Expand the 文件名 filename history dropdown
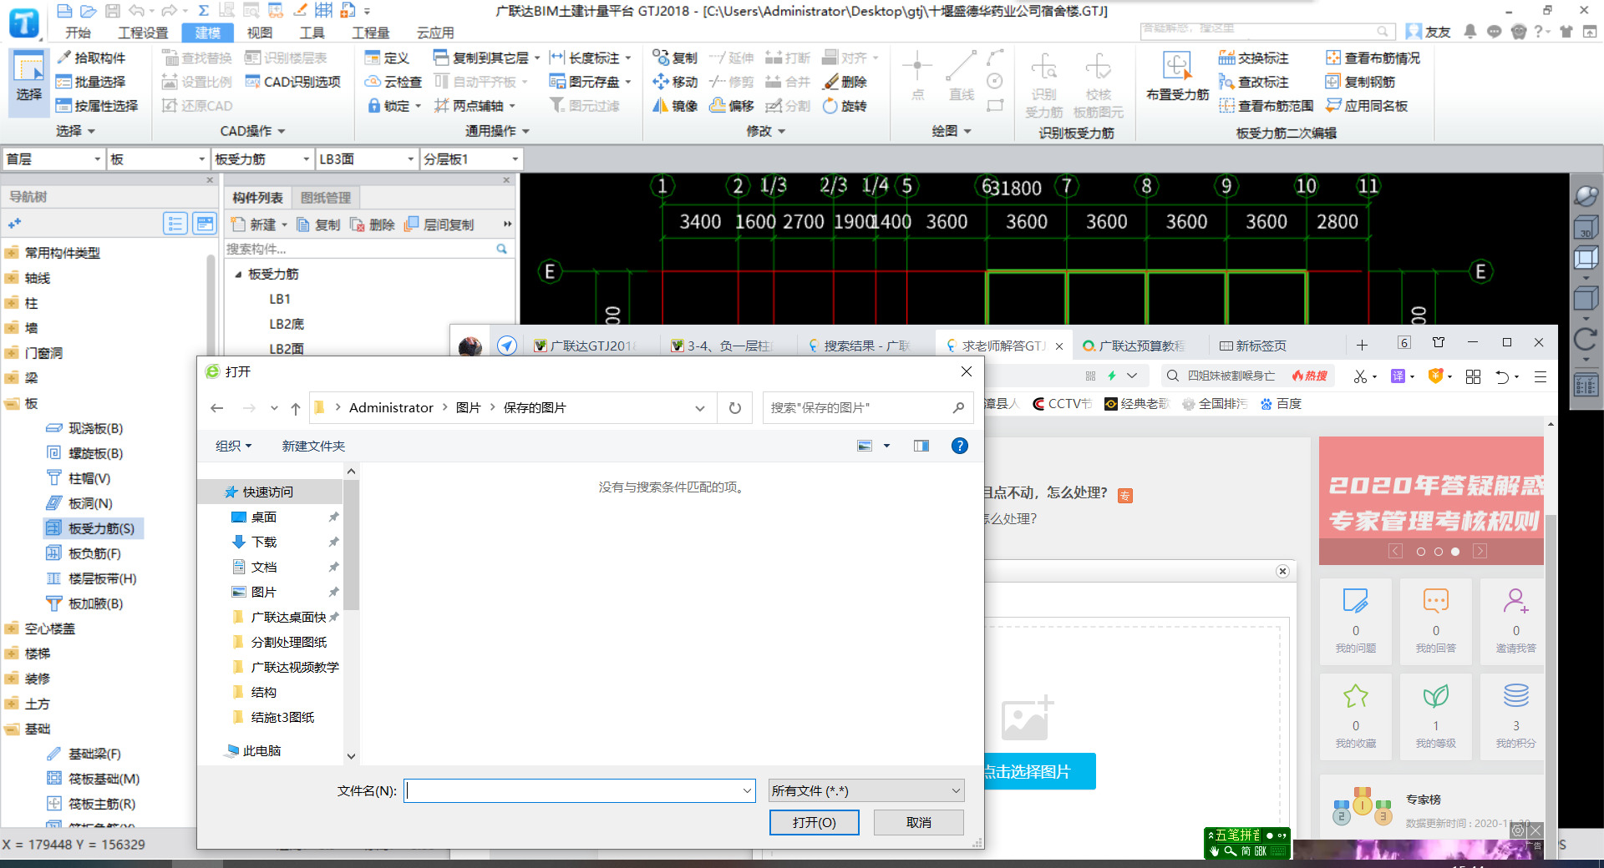The image size is (1604, 868). click(x=747, y=791)
